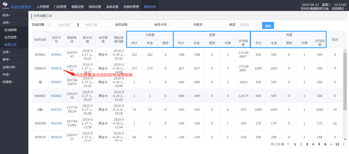This screenshot has width=349, height=154.
Task: Go to page 5
Action: click(319, 144)
